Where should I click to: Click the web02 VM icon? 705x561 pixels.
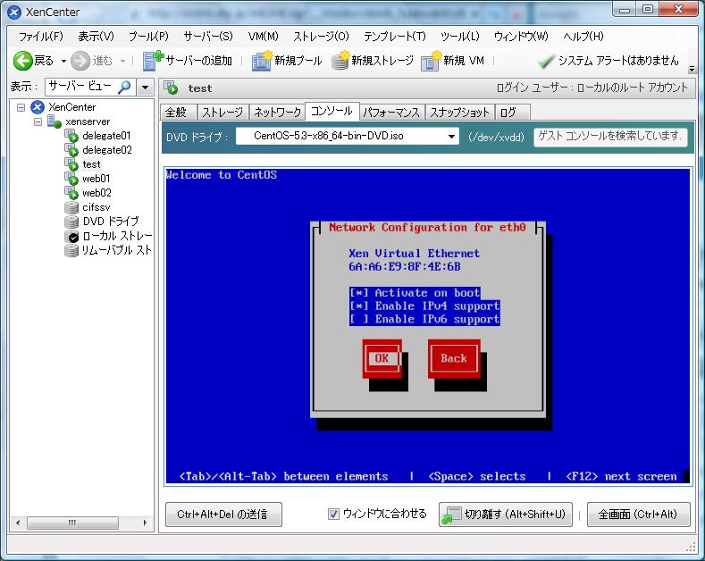tap(71, 193)
